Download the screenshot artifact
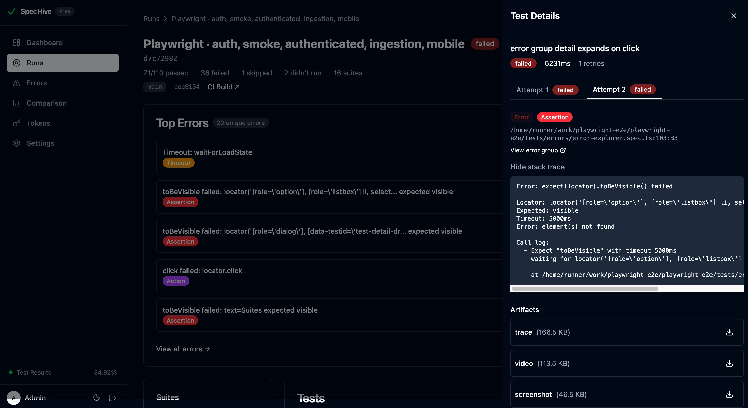748x408 pixels. click(729, 394)
